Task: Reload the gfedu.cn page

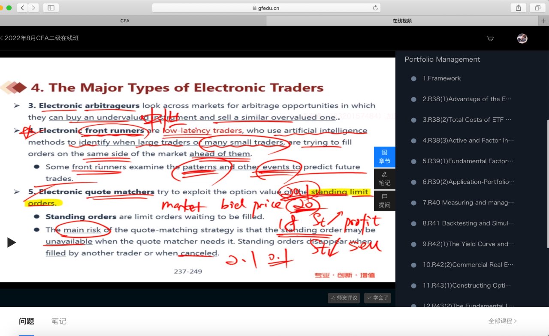Action: (375, 8)
